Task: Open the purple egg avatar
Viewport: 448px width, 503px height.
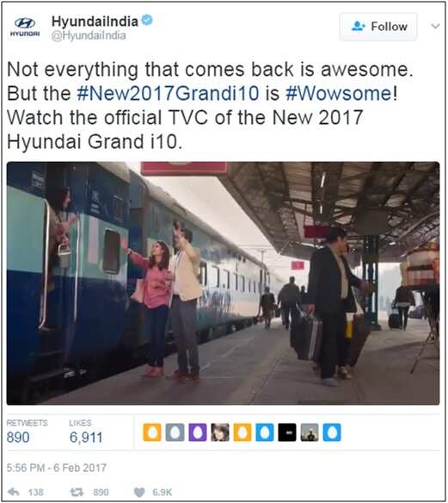Action: tap(198, 432)
